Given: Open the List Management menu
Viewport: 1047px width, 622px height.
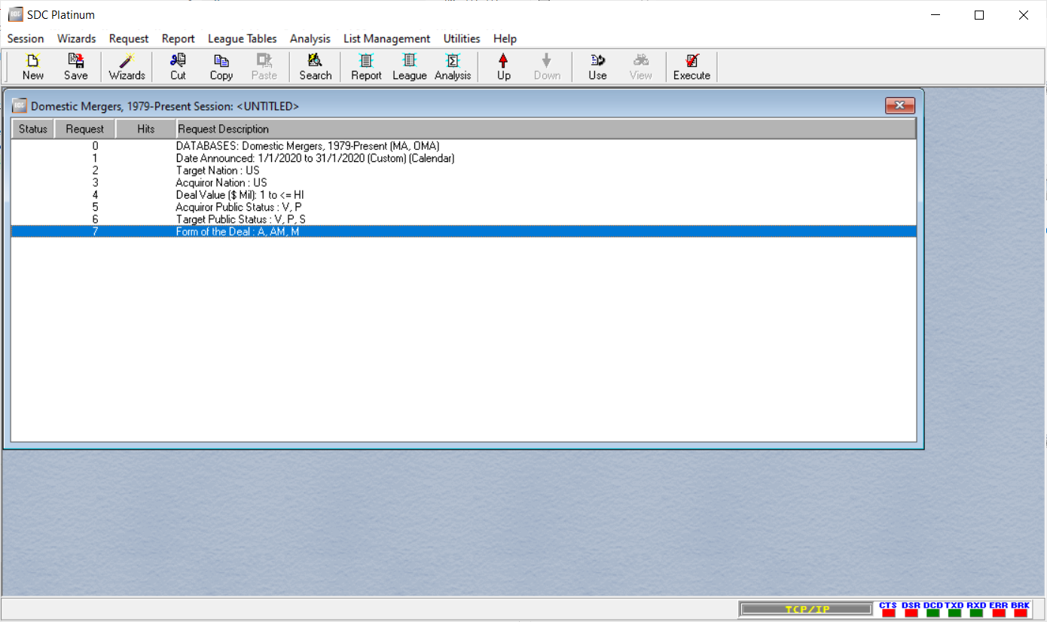Looking at the screenshot, I should (386, 38).
